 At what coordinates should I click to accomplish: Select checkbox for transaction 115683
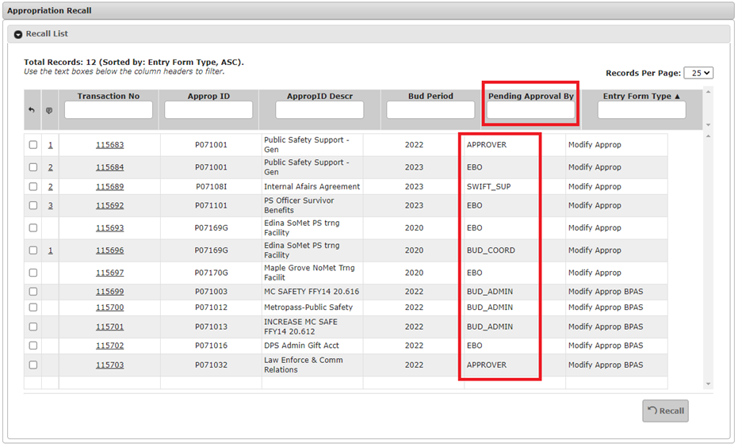(33, 145)
